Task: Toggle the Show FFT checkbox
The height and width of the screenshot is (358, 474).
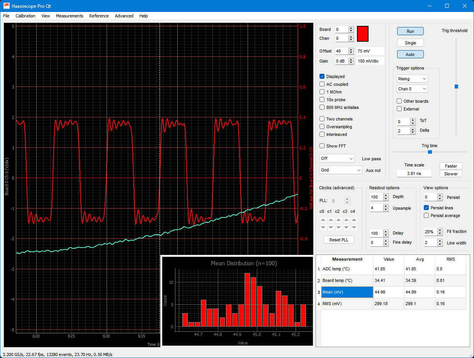Action: (322, 146)
